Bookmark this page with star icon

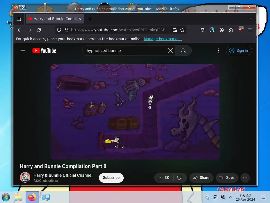pos(182,30)
